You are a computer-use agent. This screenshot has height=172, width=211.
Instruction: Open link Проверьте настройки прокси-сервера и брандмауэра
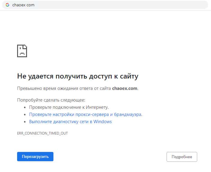85,114
